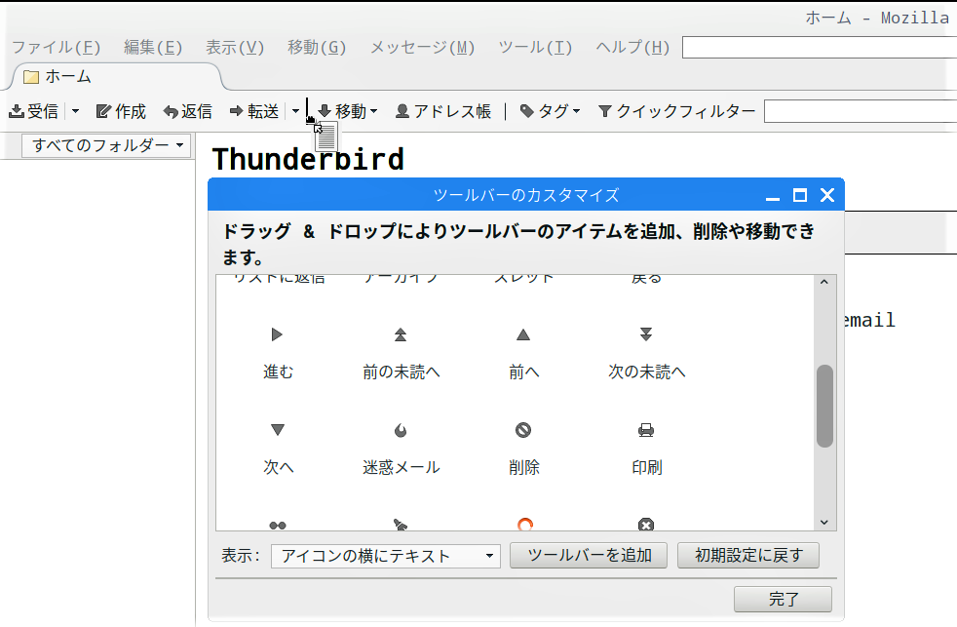
Task: Click the 完了 (Done) button
Action: point(784,599)
